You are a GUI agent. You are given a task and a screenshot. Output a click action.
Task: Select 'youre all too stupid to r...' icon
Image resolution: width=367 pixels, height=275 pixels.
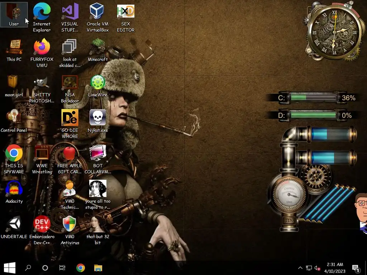97,195
